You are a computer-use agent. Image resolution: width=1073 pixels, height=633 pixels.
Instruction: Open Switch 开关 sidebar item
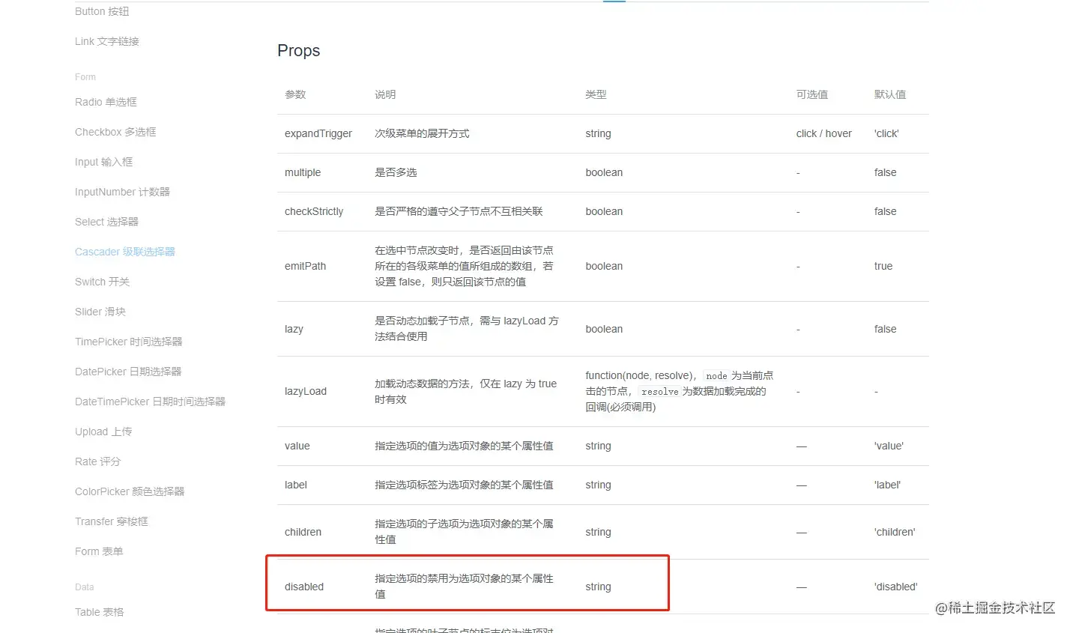(102, 282)
